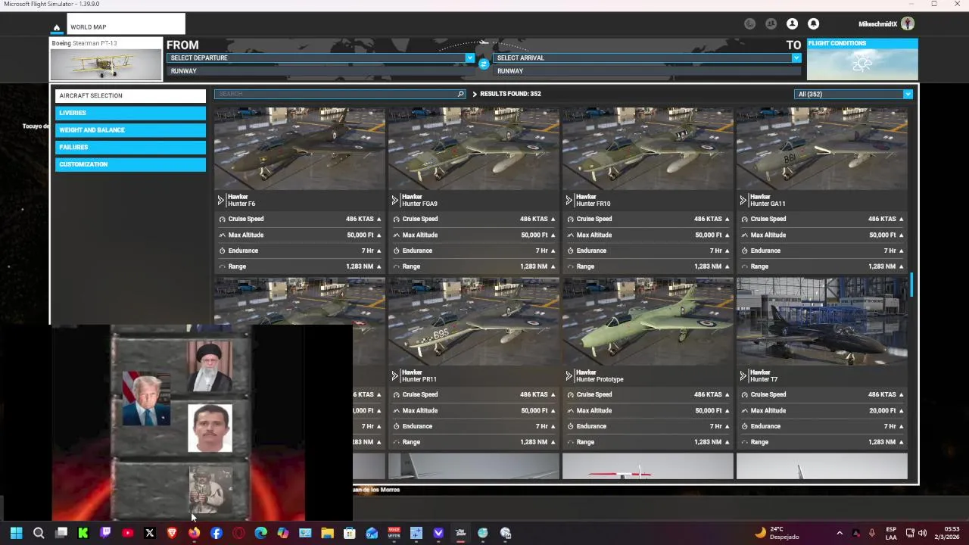Viewport: 969px width, 545px height.
Task: Open the first greyed-out community icon in the header
Action: (749, 24)
